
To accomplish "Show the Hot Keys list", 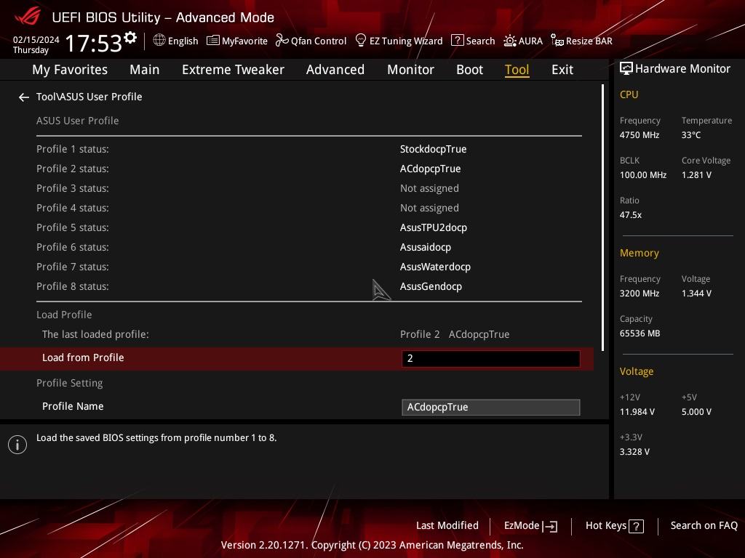I will [615, 526].
